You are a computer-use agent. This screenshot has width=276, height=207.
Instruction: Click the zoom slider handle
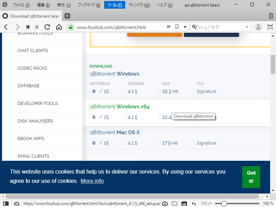(224, 204)
